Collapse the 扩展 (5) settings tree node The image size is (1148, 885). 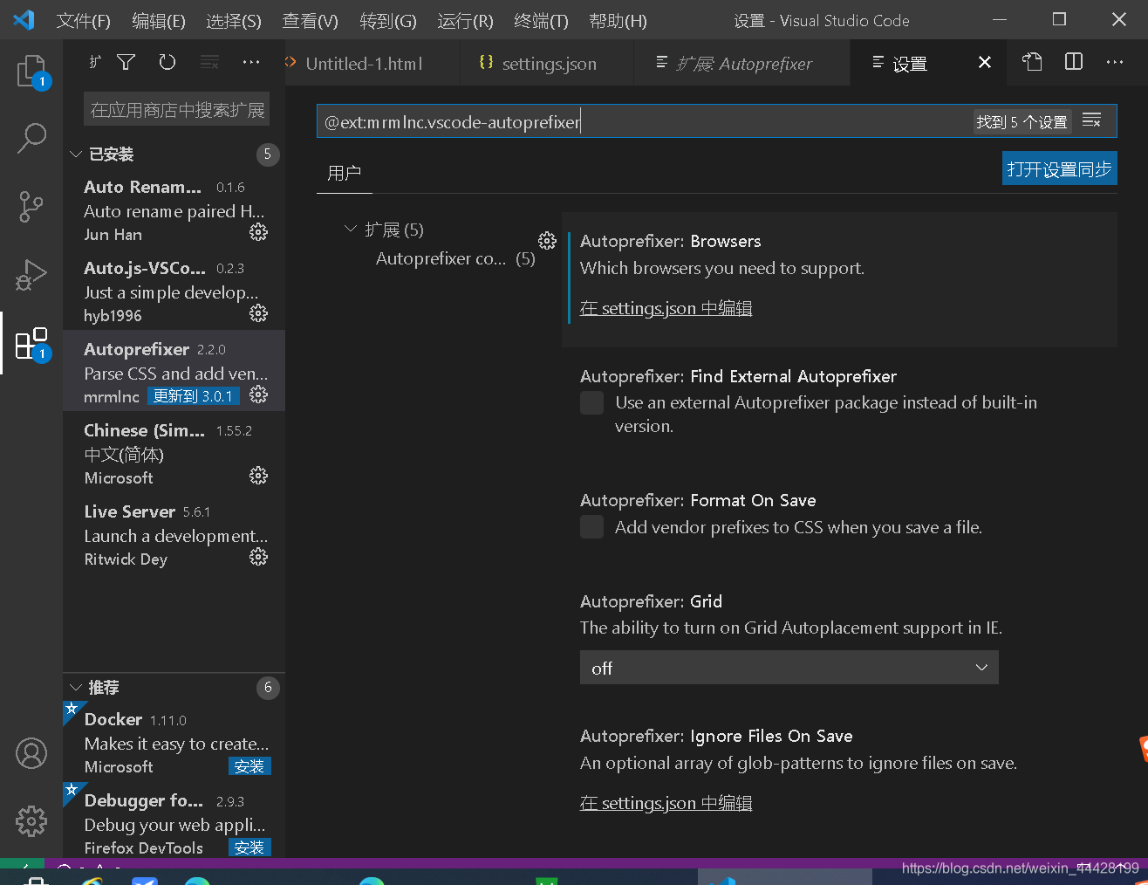351,229
